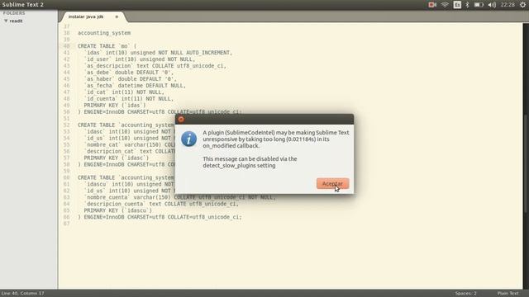Click 'PRIMARY KEY (`idasc`)' line
The height and width of the screenshot is (297, 529).
coord(117,158)
